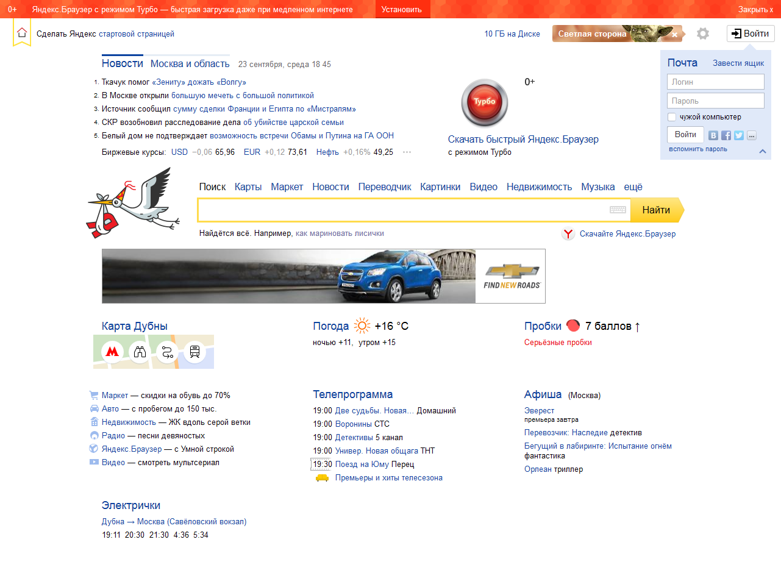Open the on-screen keyboard icon

click(x=618, y=210)
